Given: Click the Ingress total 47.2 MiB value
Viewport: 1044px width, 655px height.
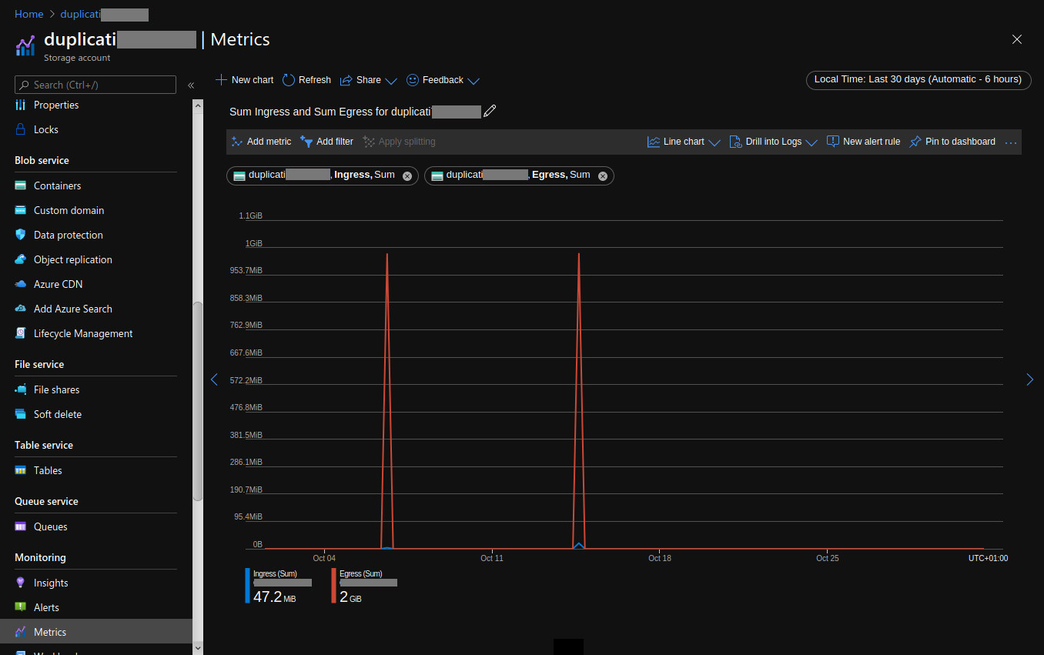Looking at the screenshot, I should click(274, 597).
